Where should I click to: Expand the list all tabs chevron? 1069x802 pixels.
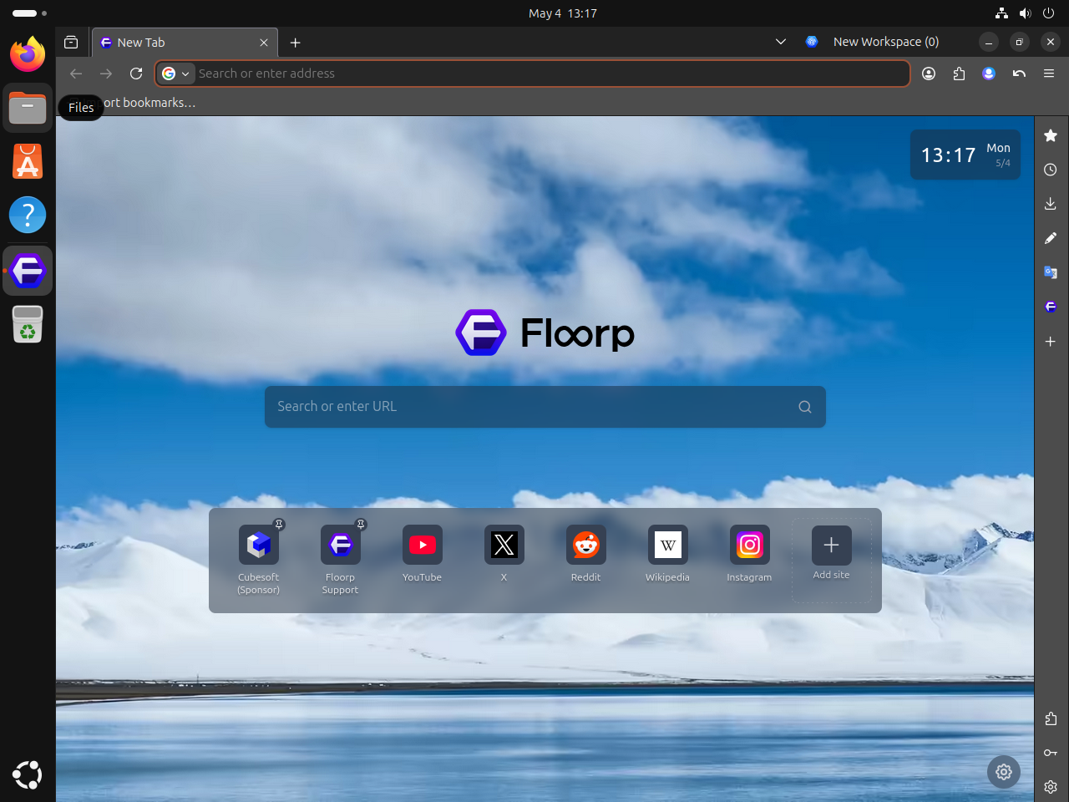coord(781,42)
